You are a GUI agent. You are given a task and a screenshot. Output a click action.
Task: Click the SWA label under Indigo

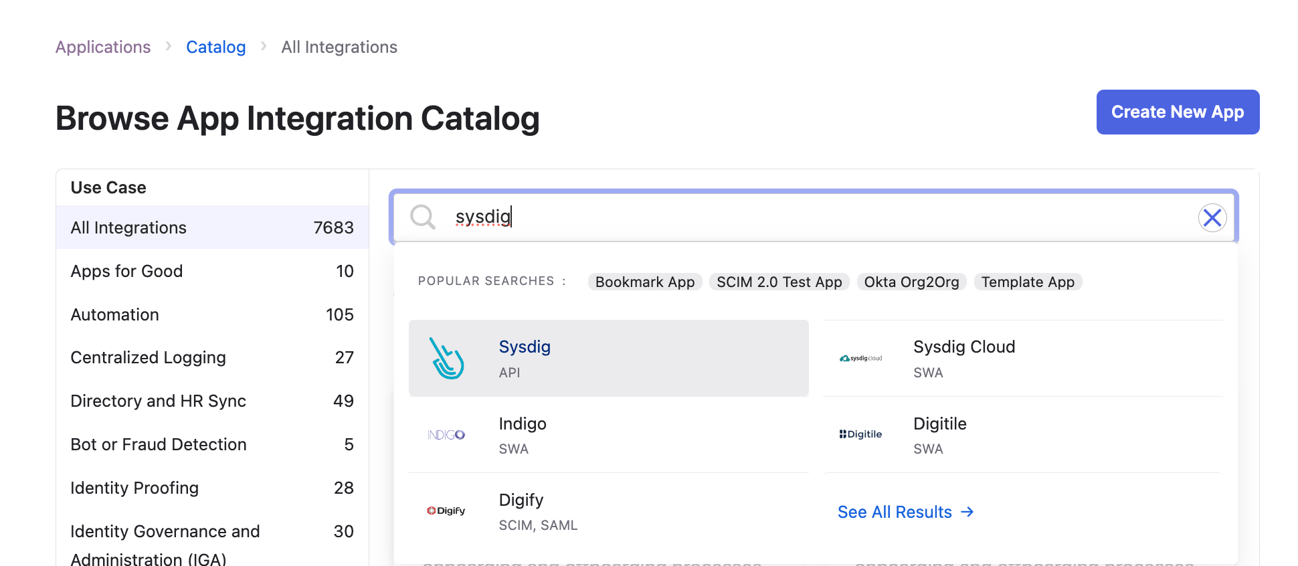pos(513,449)
